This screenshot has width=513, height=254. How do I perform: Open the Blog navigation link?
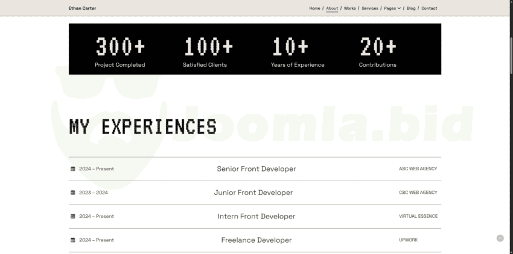pos(411,8)
